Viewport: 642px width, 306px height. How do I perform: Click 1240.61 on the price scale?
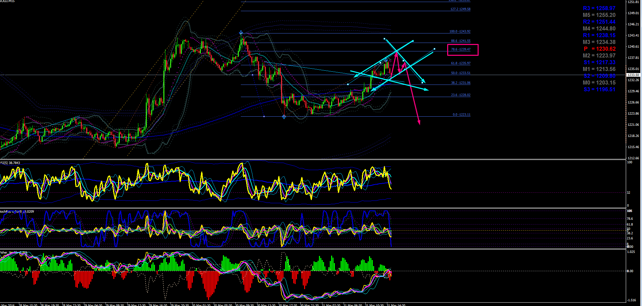click(x=633, y=47)
